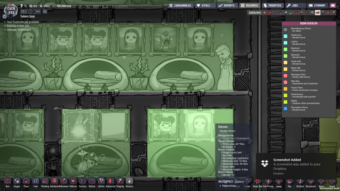
Task: Select the Empty Pipe tool
Action: pos(257,183)
